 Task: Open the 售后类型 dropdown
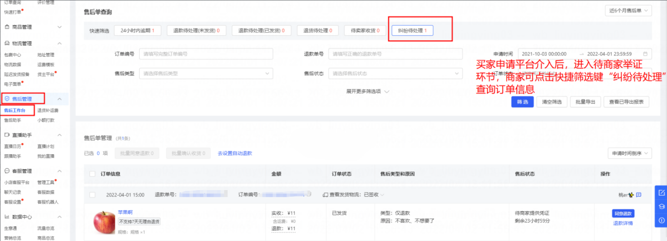pos(206,73)
